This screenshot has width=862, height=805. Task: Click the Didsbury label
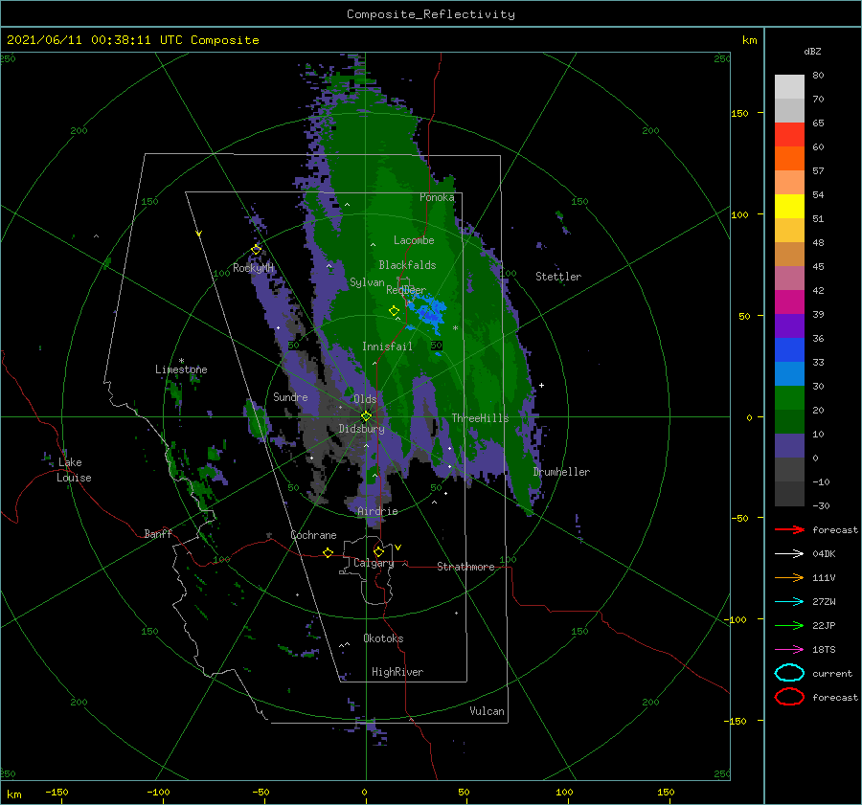(361, 429)
